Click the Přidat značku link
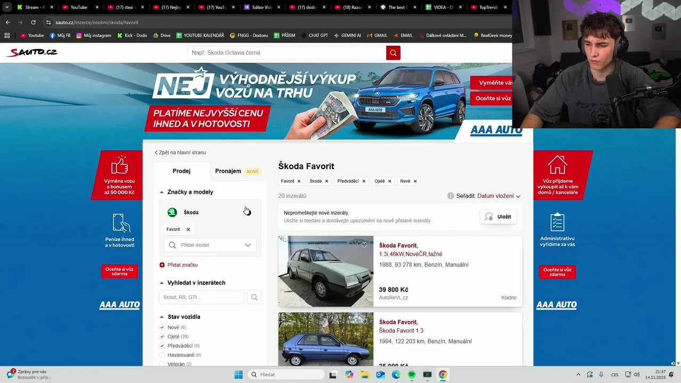 coord(182,265)
